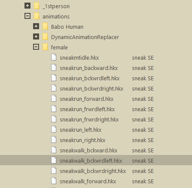Click the female folder icon
192x188 pixels.
(x=46, y=47)
